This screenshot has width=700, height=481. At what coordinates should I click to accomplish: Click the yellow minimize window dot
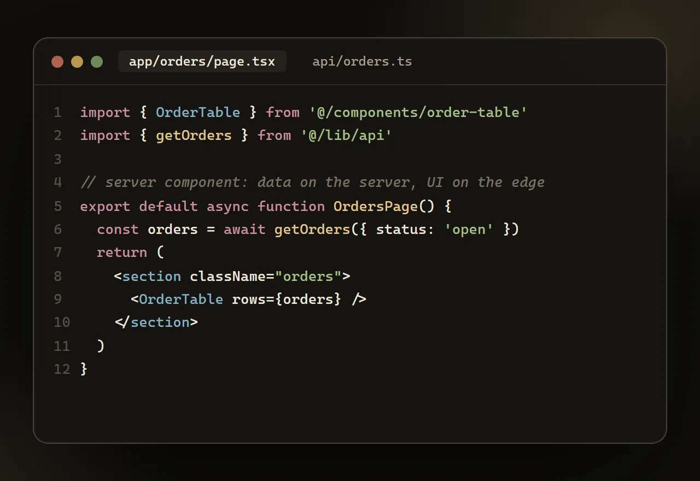click(x=77, y=62)
